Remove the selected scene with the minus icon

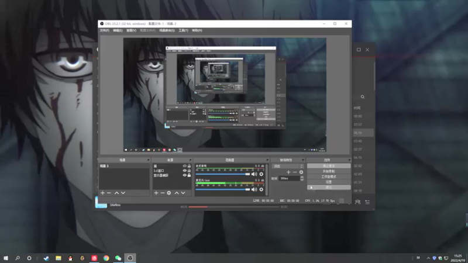click(109, 193)
